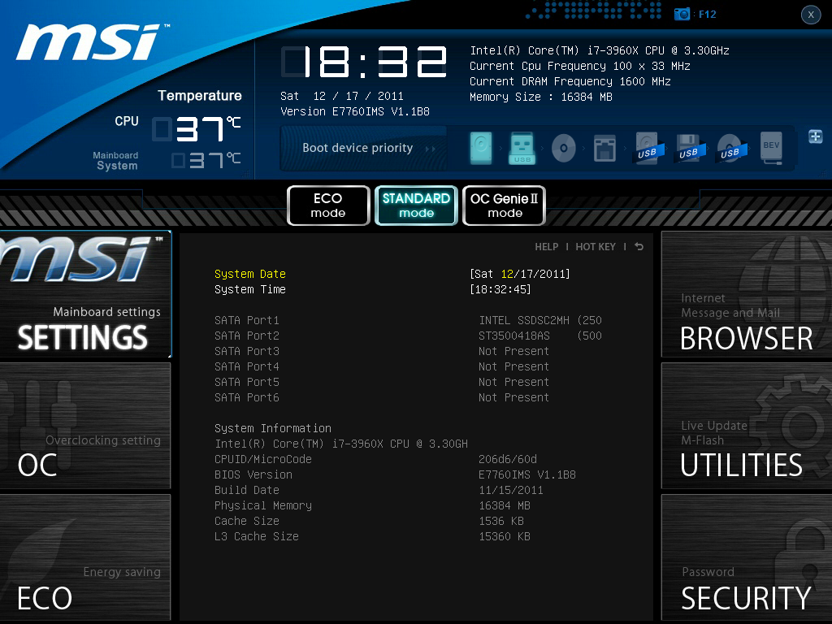Image resolution: width=832 pixels, height=624 pixels.
Task: Click the system date value field
Action: coord(520,274)
